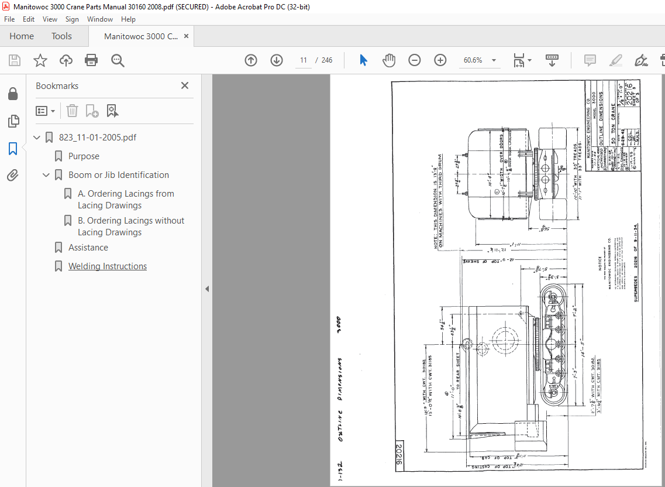The image size is (665, 487).
Task: Add a new bookmark icon
Action: pos(92,111)
